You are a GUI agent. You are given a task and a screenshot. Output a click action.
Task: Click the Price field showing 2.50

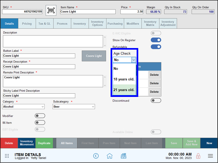(132, 12)
